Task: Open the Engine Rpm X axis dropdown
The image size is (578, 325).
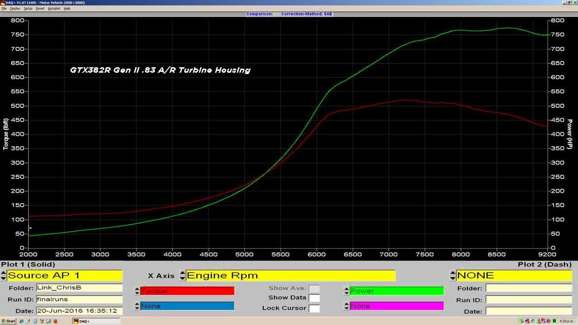Action: (x=290, y=275)
